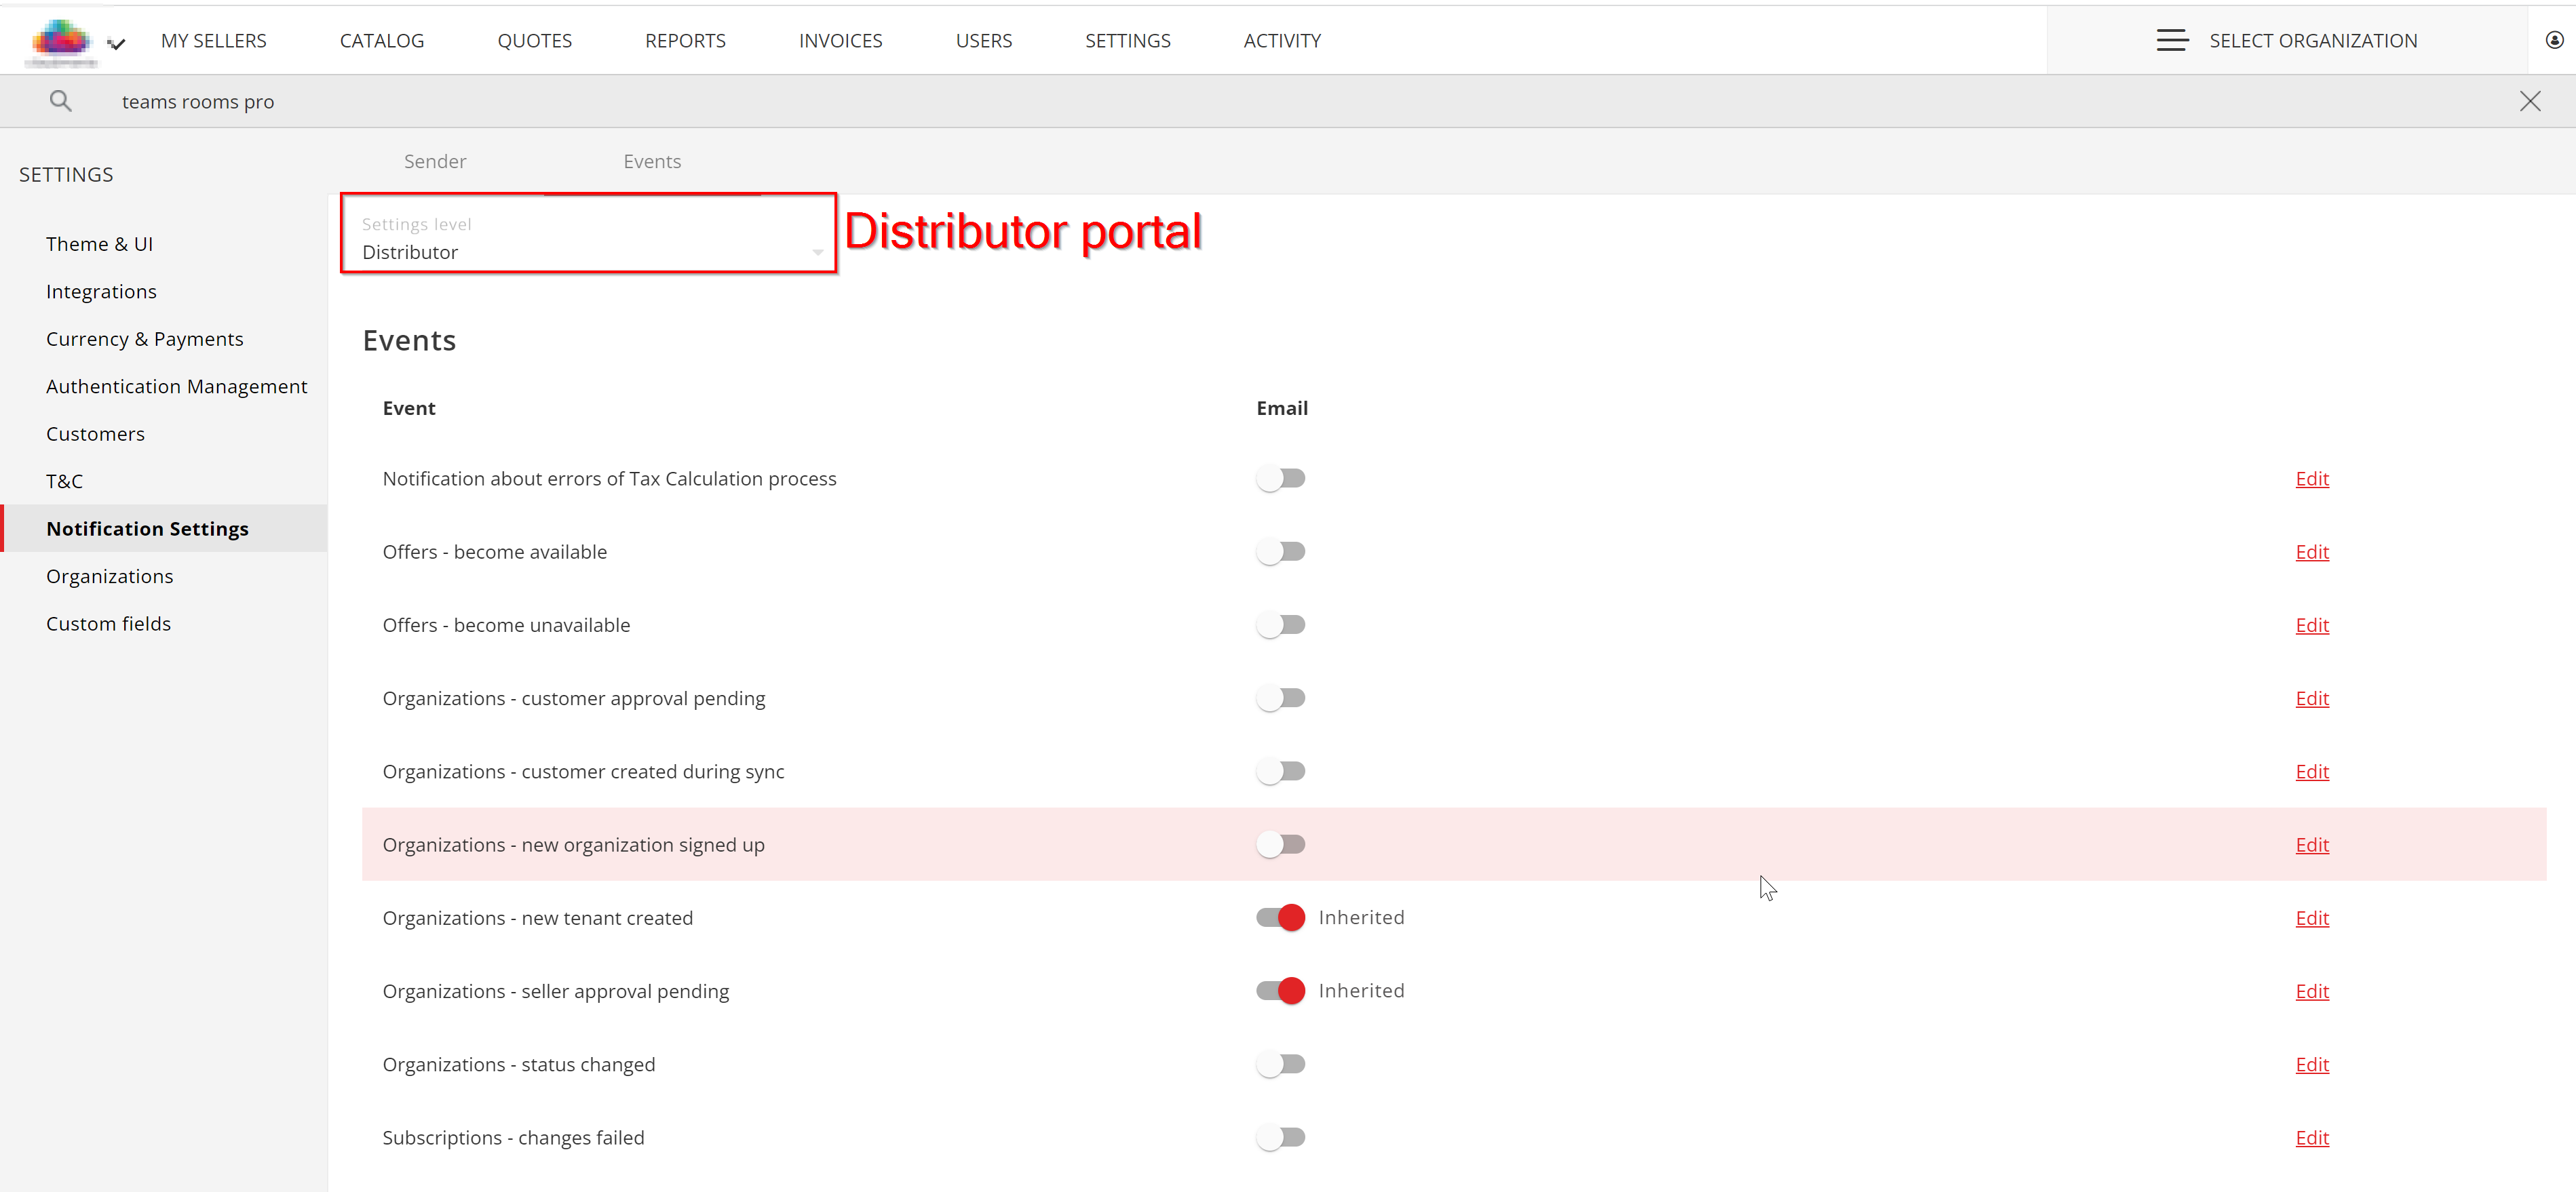The height and width of the screenshot is (1192, 2576).
Task: Toggle Organizations status changed email
Action: click(x=1280, y=1064)
